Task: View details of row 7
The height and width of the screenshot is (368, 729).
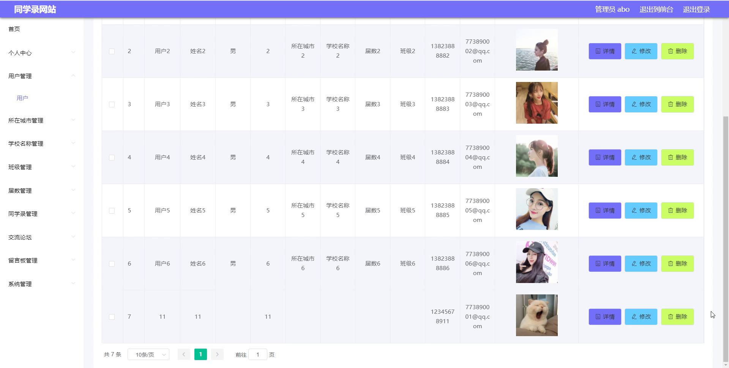Action: 605,317
